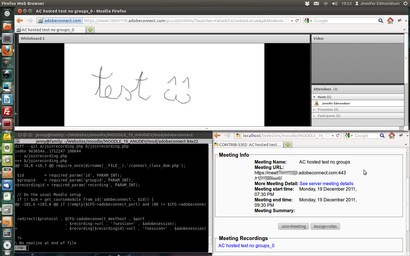This screenshot has width=410, height=256.
Task: Open the volume indicator in the top panel
Action: (x=335, y=3)
